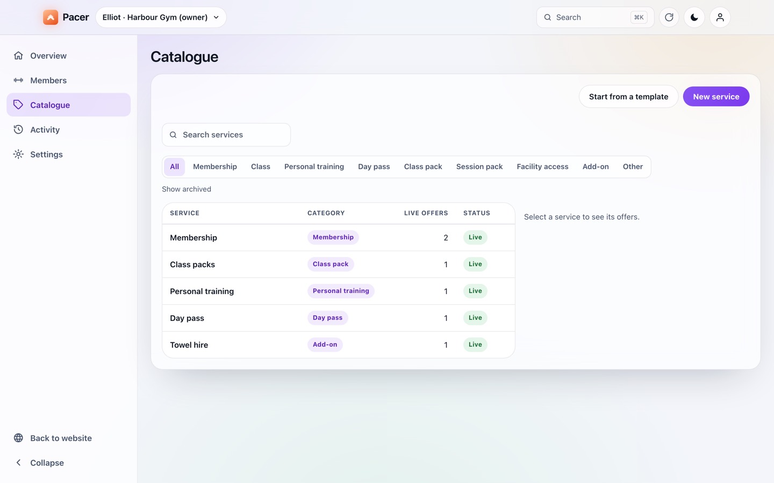Toggle Show archived
The height and width of the screenshot is (483, 774).
pos(187,189)
